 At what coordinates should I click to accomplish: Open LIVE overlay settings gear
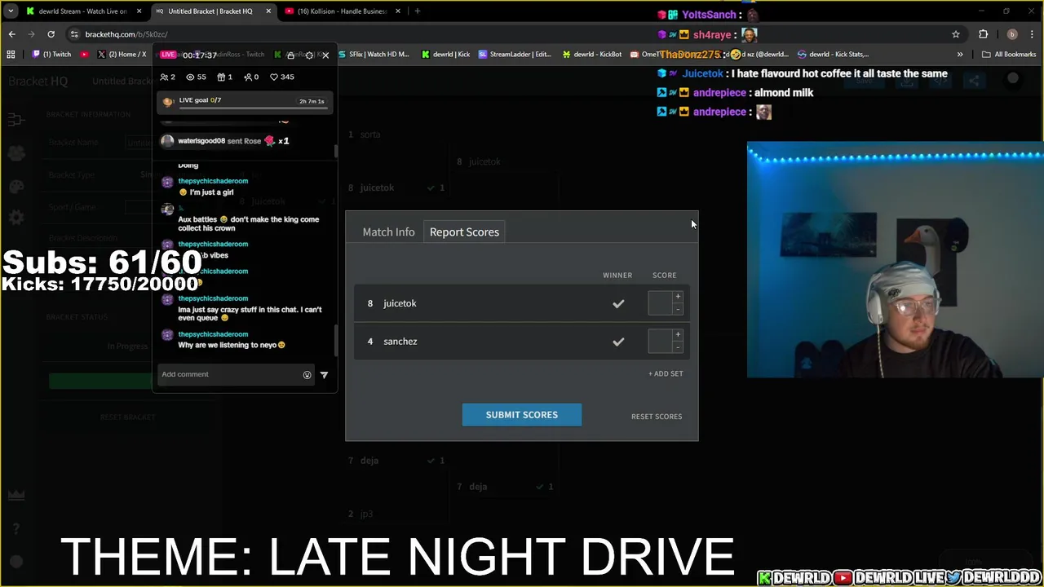click(309, 55)
